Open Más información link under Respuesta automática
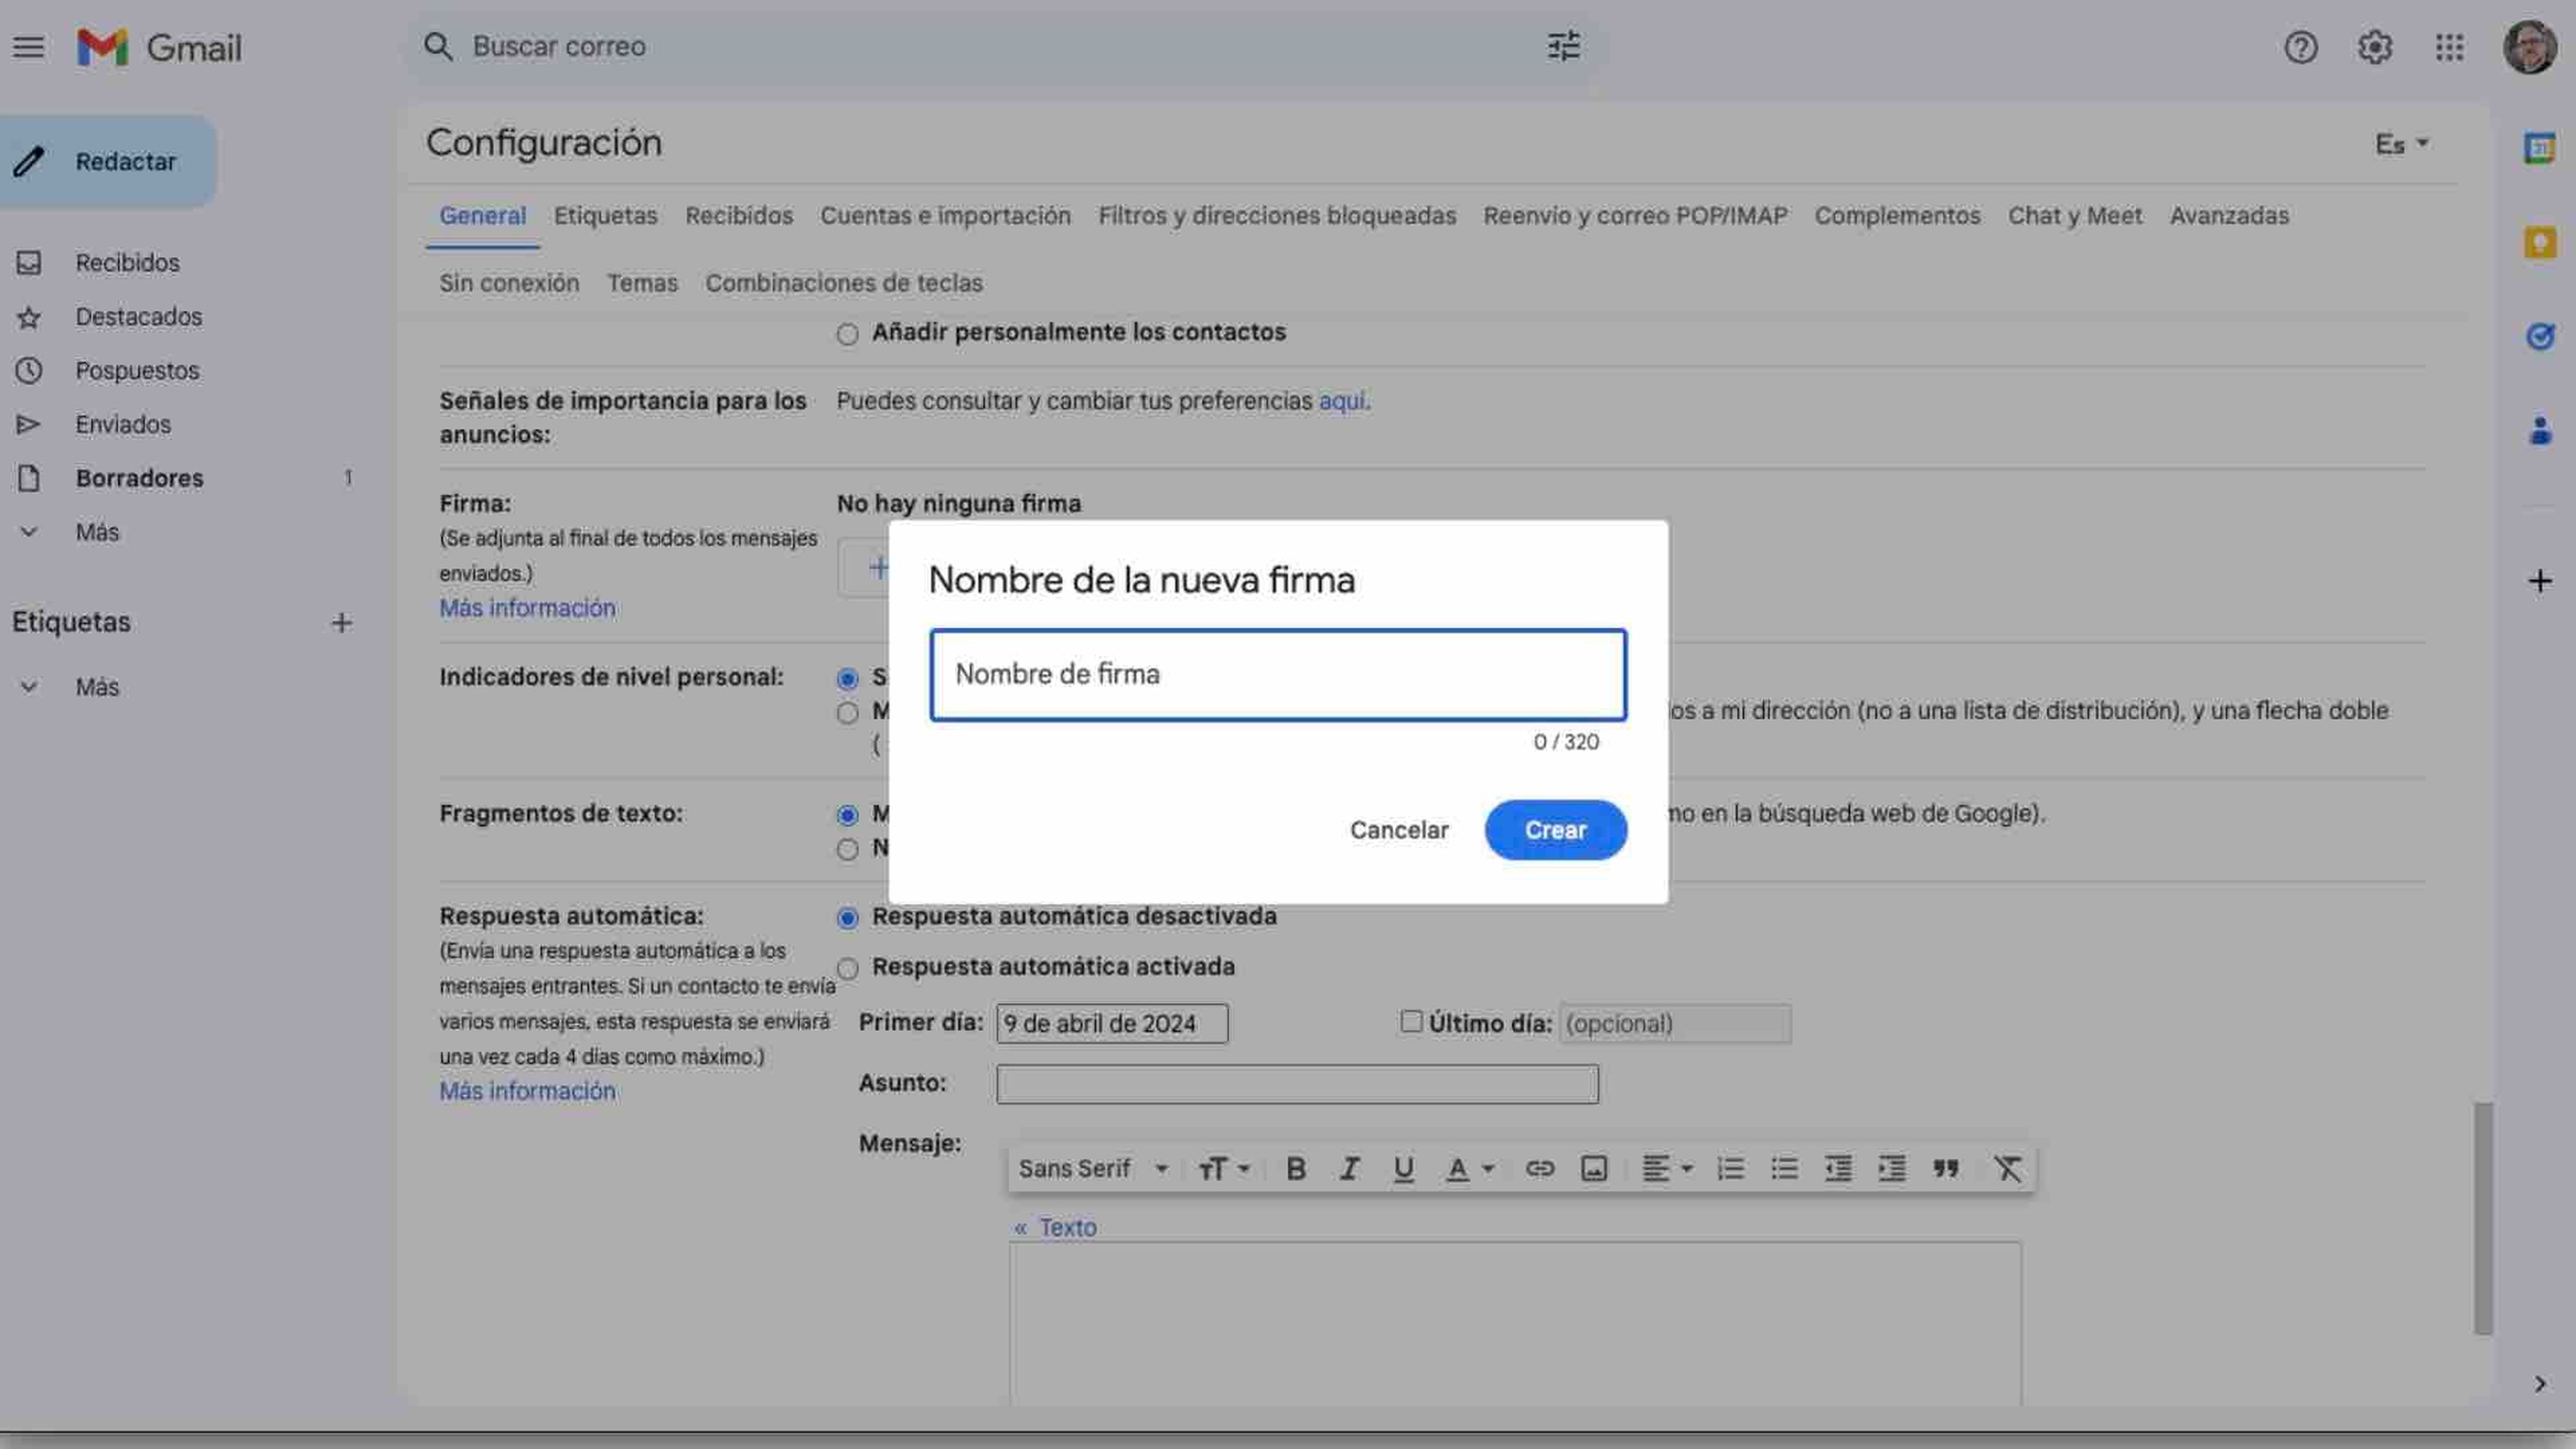 click(x=527, y=1091)
